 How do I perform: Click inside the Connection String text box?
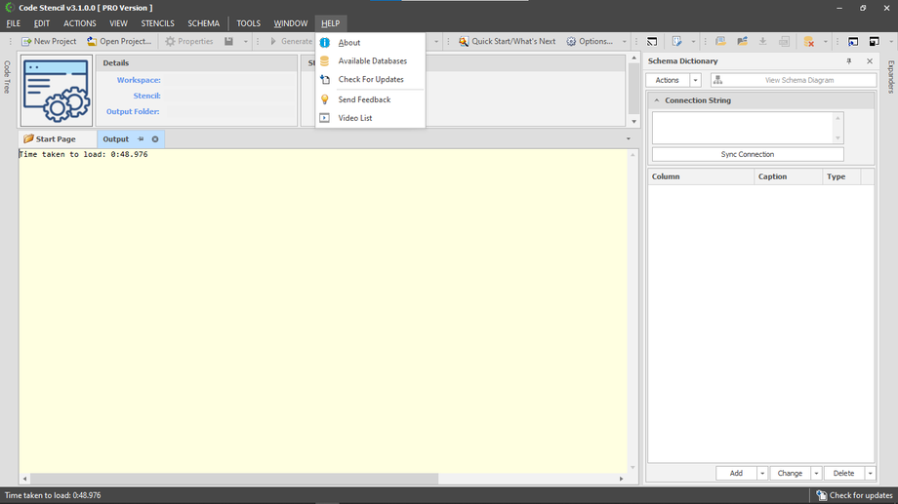pos(742,127)
